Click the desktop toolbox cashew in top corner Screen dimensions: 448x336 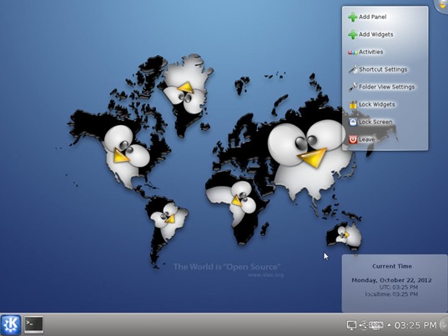(442, 6)
